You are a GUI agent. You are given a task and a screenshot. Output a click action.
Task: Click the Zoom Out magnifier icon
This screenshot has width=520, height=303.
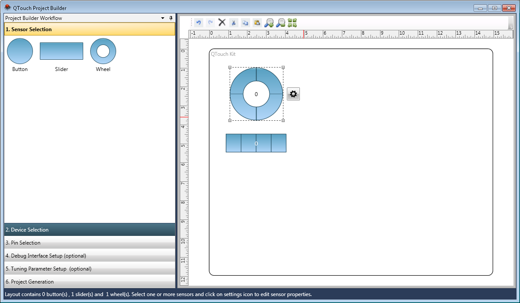tap(280, 23)
